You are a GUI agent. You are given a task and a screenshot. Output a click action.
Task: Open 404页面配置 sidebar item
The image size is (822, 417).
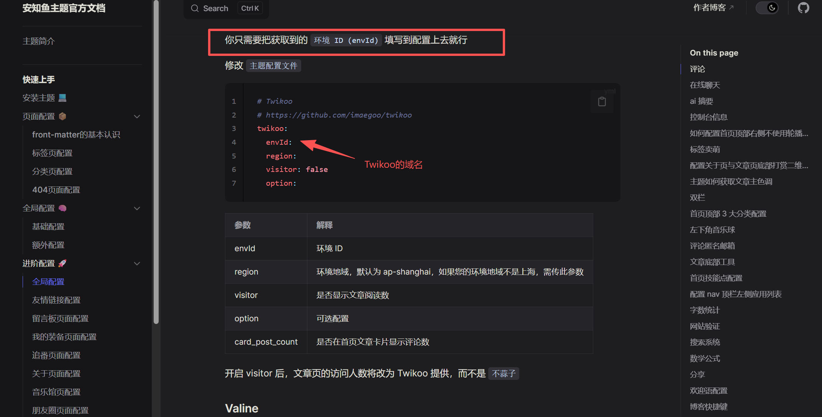pos(56,190)
